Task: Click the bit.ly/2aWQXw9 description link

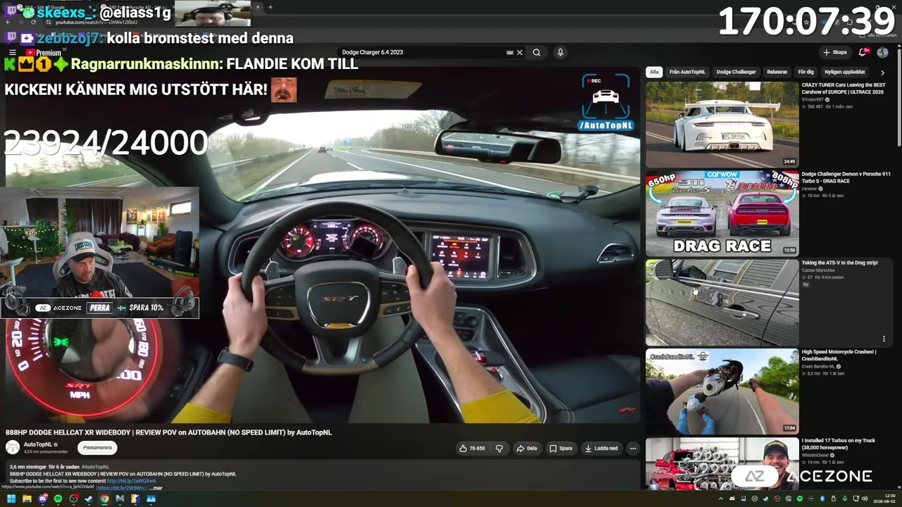Action: [x=132, y=481]
